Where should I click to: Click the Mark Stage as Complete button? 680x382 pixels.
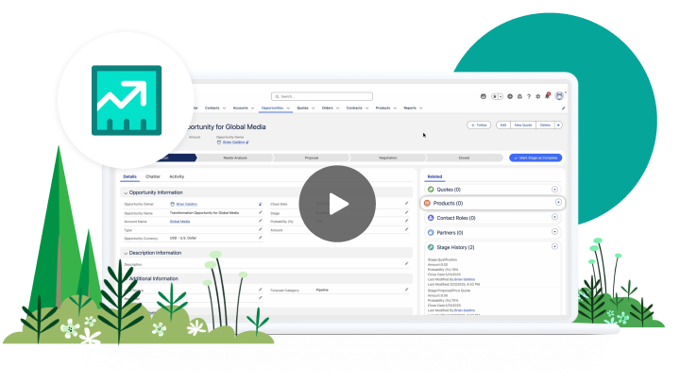point(535,158)
